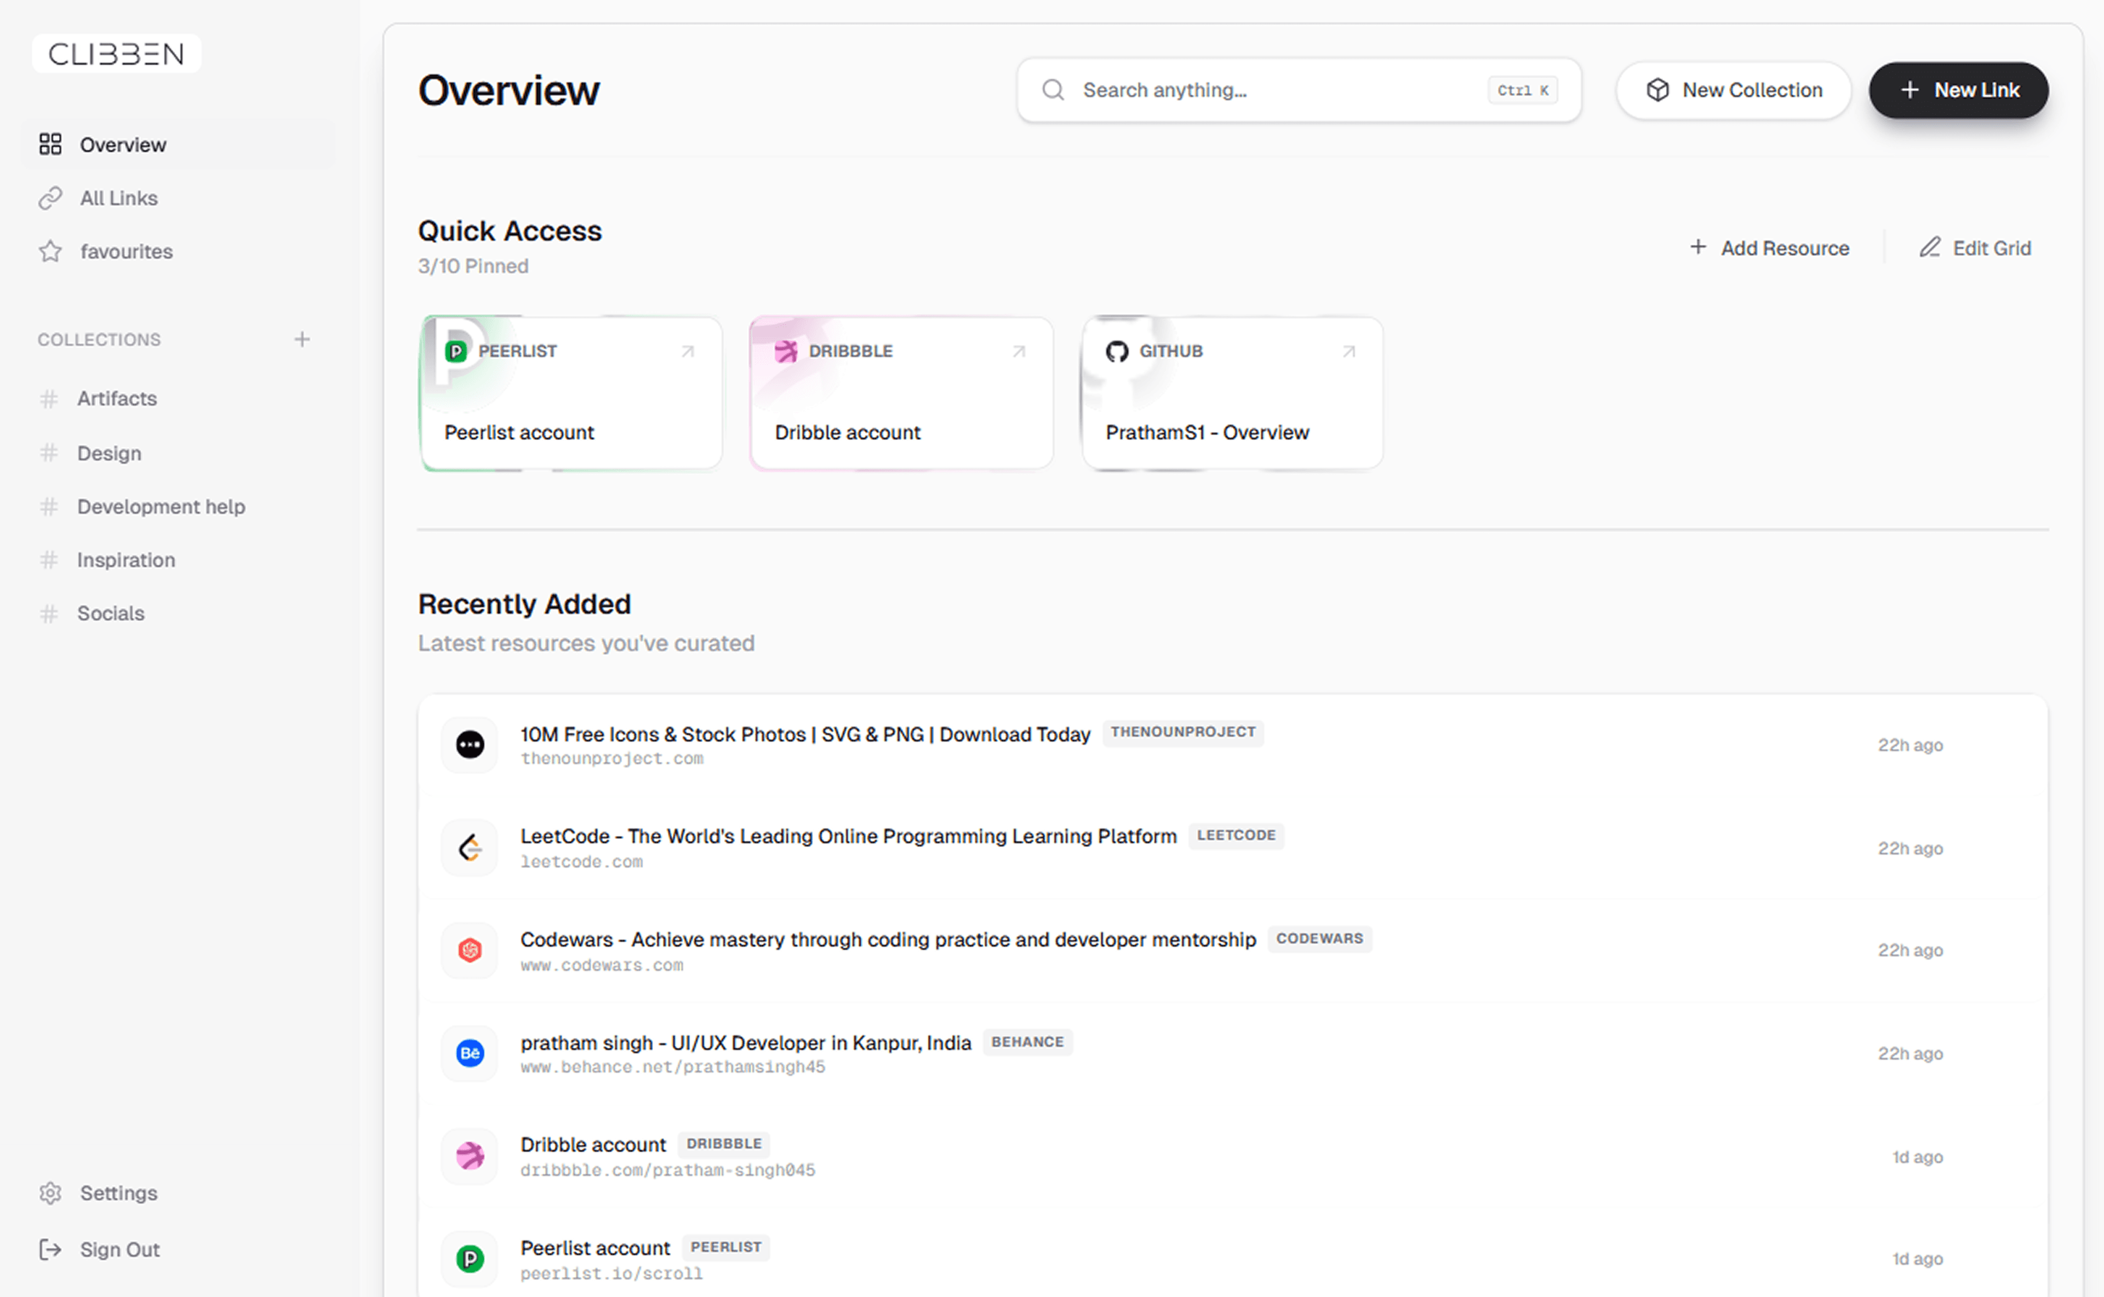
Task: Click the LeetCode icon in Recently Added
Action: [x=469, y=848]
